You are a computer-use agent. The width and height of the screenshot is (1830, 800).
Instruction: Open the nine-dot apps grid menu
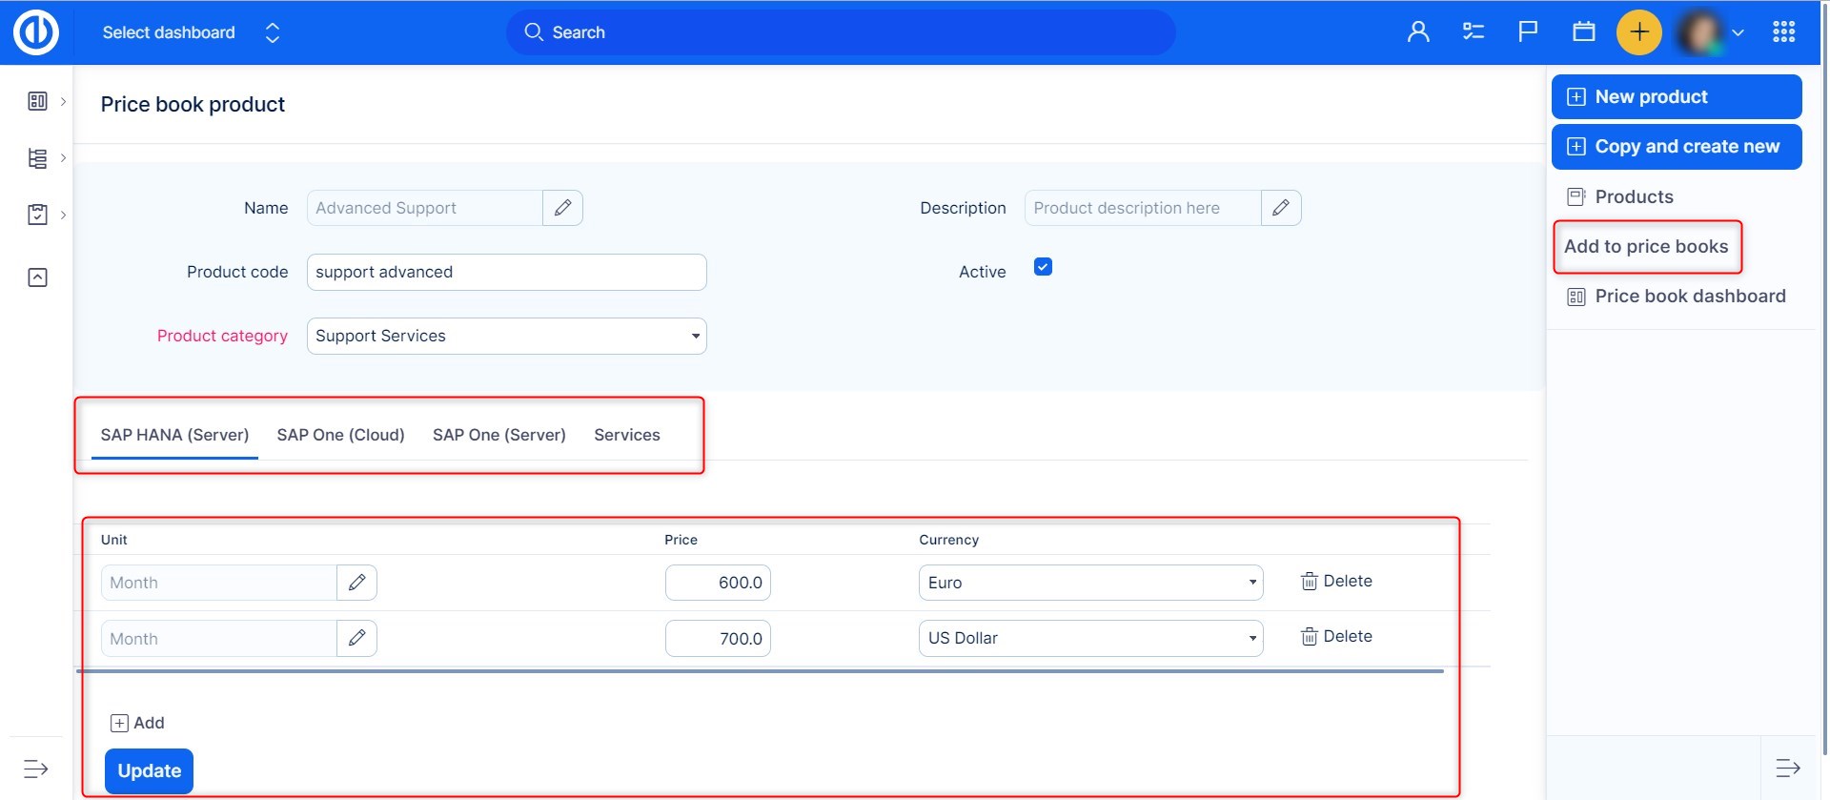(x=1783, y=32)
